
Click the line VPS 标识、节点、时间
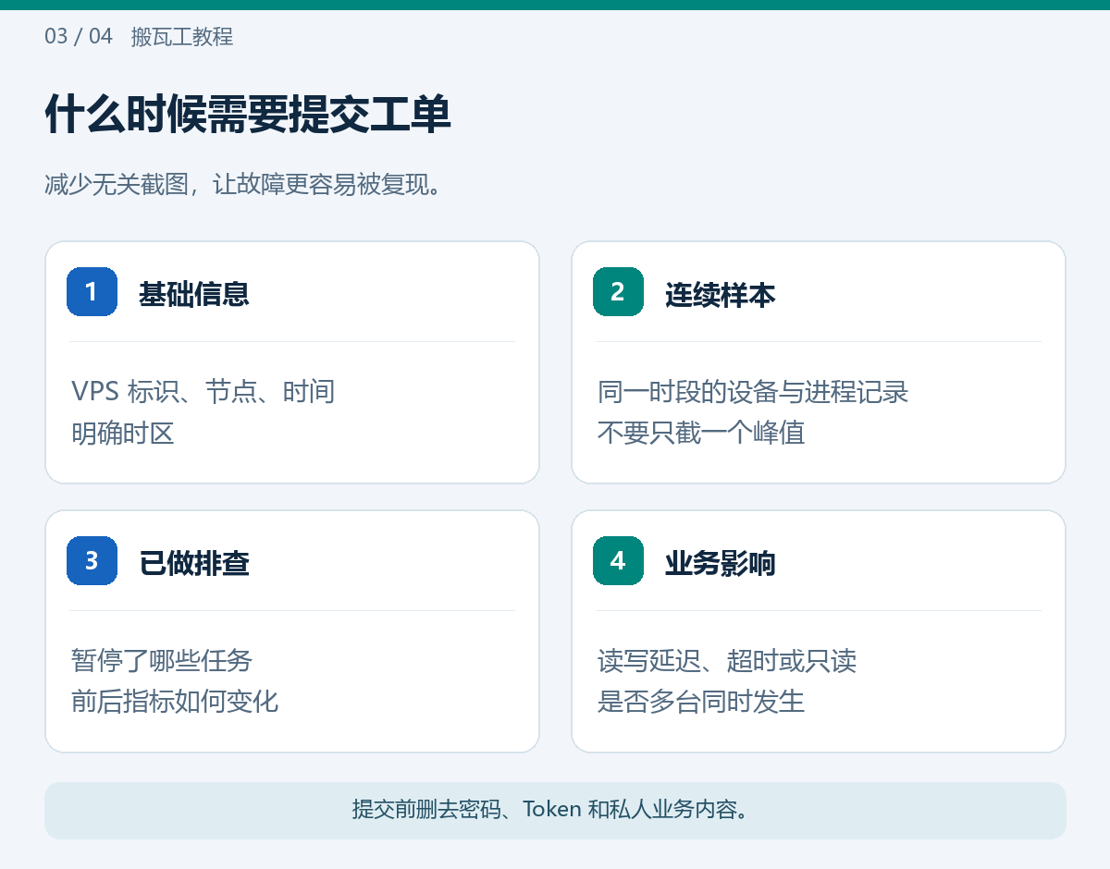203,391
